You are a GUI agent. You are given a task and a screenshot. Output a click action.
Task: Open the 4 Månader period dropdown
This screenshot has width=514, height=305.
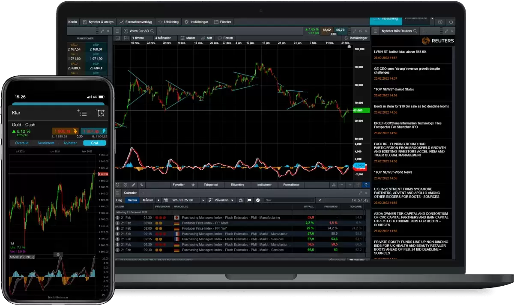coord(164,38)
